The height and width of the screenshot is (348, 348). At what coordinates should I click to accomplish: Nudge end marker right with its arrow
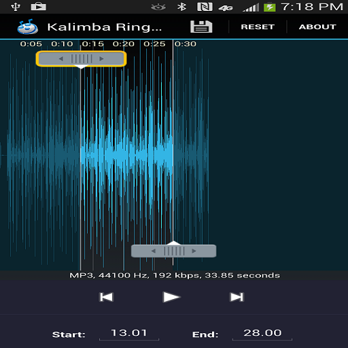[x=194, y=251]
